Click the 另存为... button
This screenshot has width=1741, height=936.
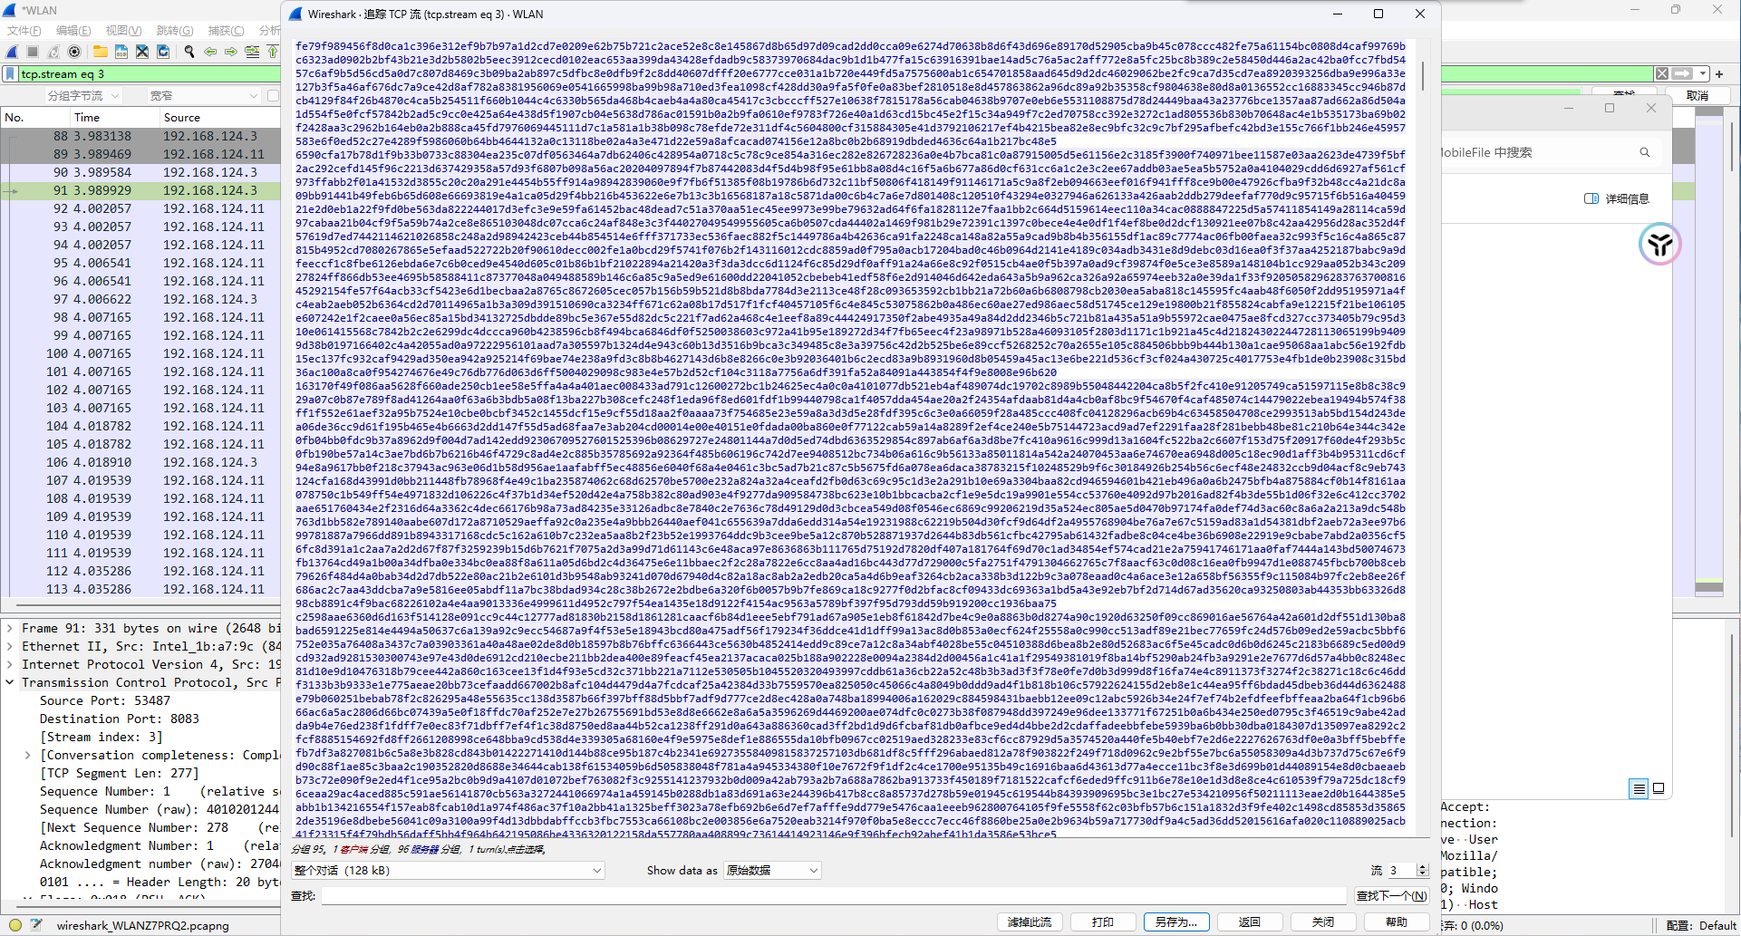(x=1175, y=922)
